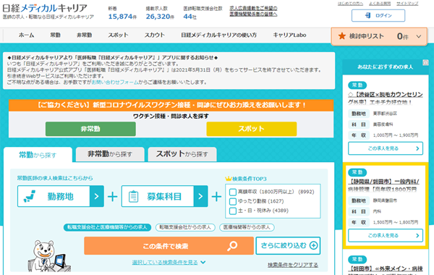
Task: Click the orange star in 検討中リスト
Action: point(342,36)
